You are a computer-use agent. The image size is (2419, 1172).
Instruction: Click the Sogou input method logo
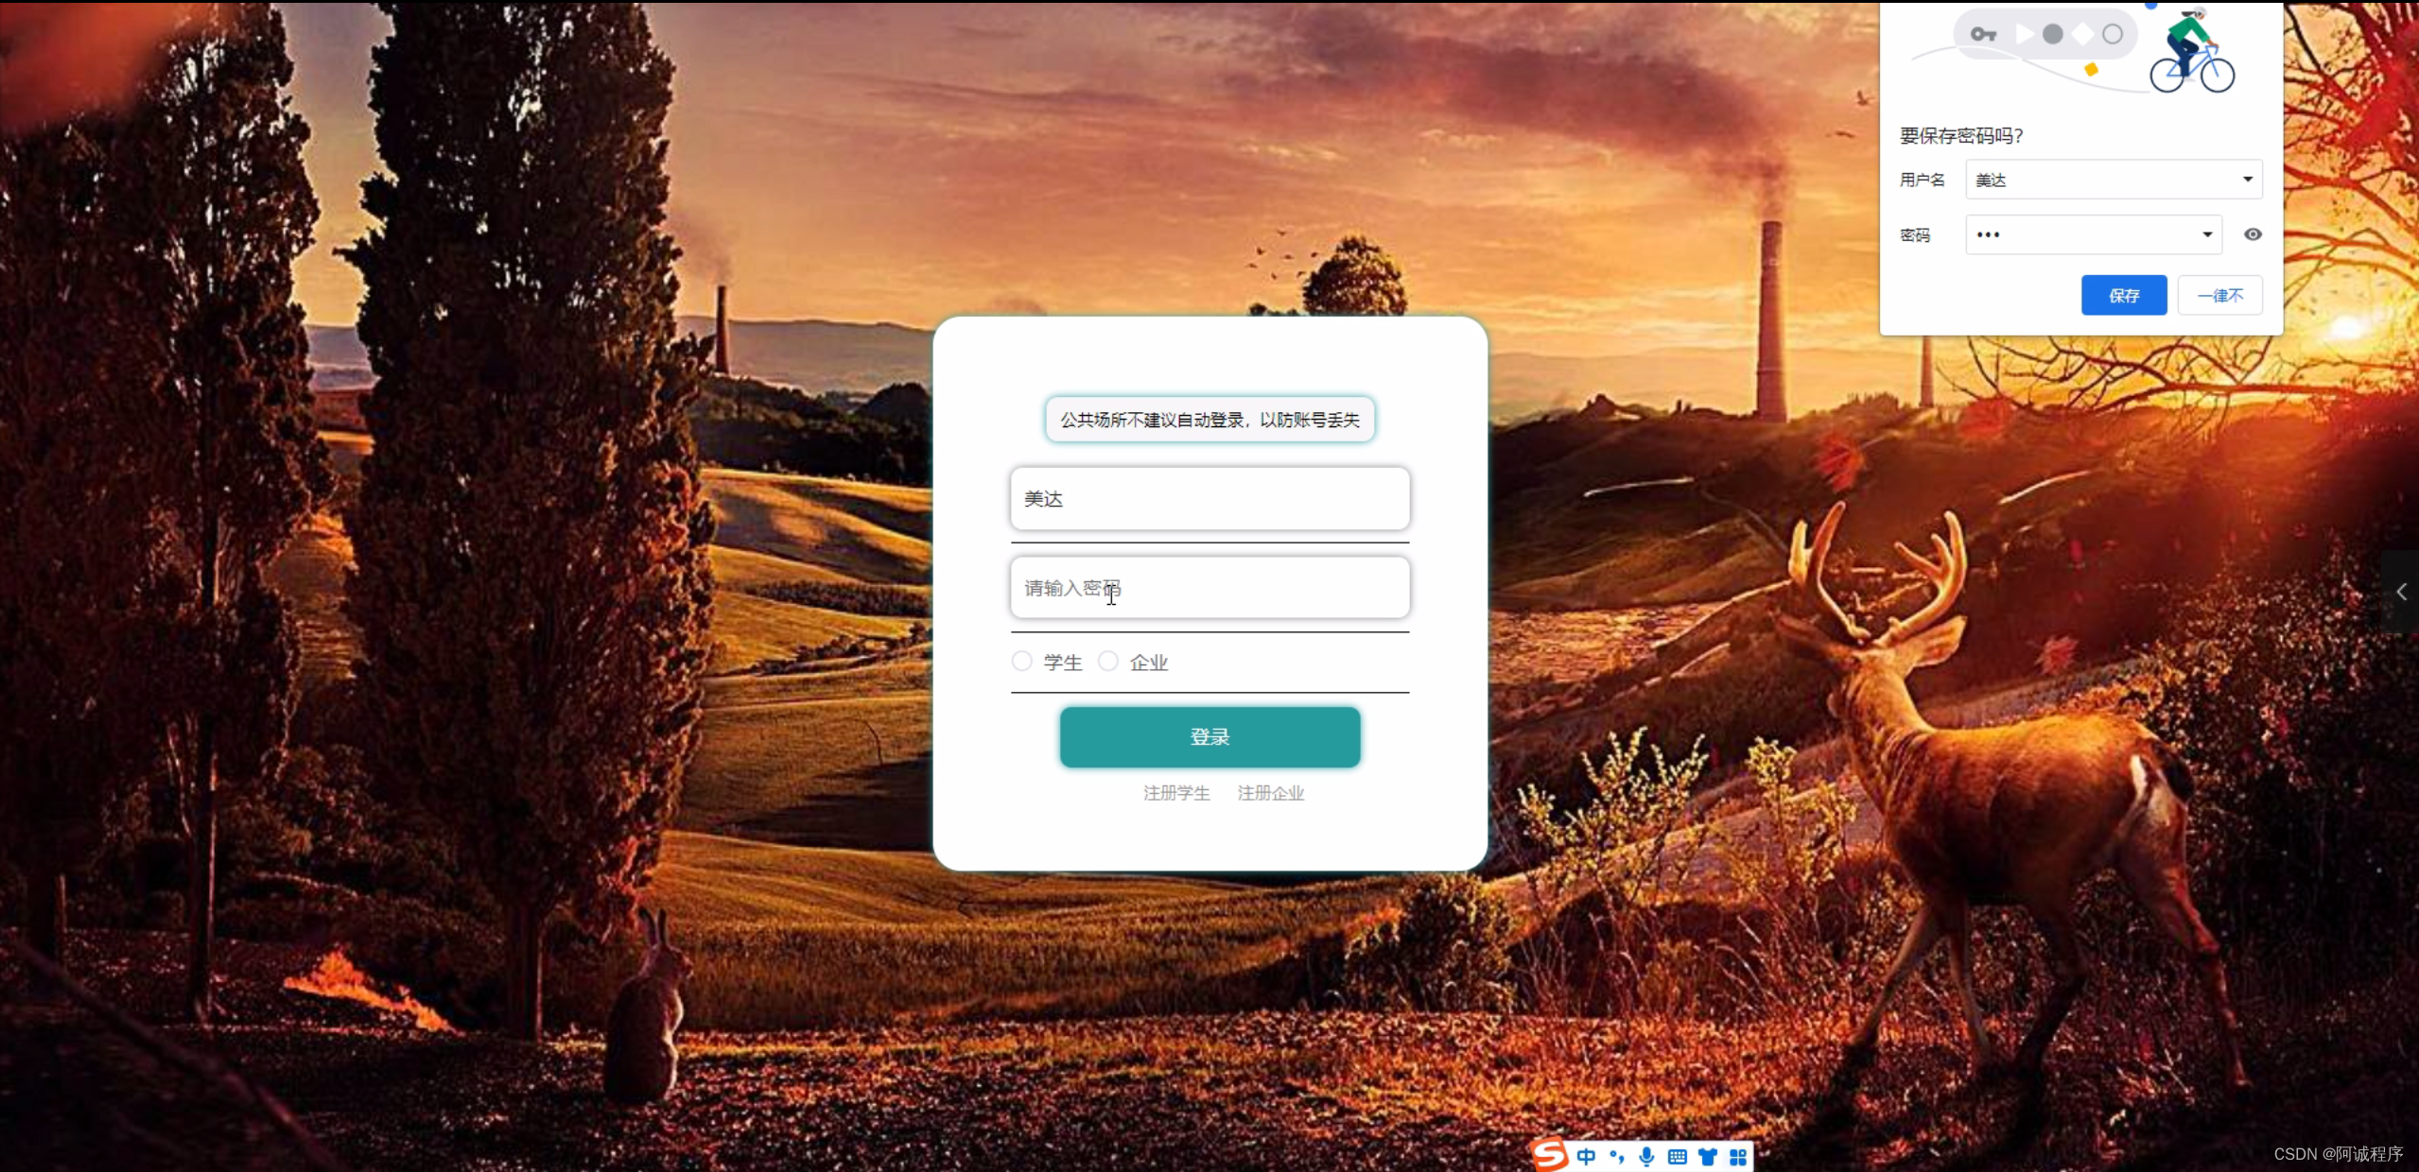click(x=1550, y=1155)
